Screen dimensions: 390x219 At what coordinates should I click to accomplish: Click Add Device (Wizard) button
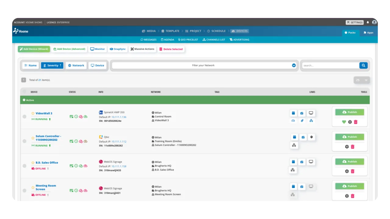pyautogui.click(x=34, y=49)
